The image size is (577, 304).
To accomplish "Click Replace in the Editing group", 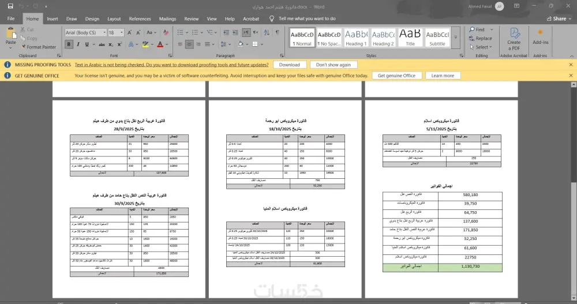I will 480,38.
